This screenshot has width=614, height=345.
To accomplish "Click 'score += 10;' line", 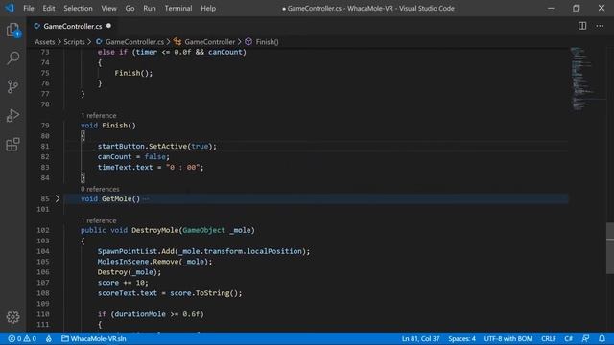I will [123, 283].
